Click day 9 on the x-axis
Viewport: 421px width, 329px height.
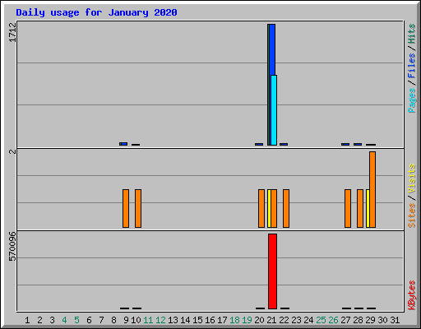coord(126,320)
